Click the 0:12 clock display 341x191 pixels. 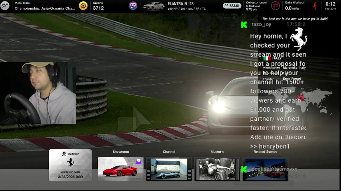[x=330, y=4]
